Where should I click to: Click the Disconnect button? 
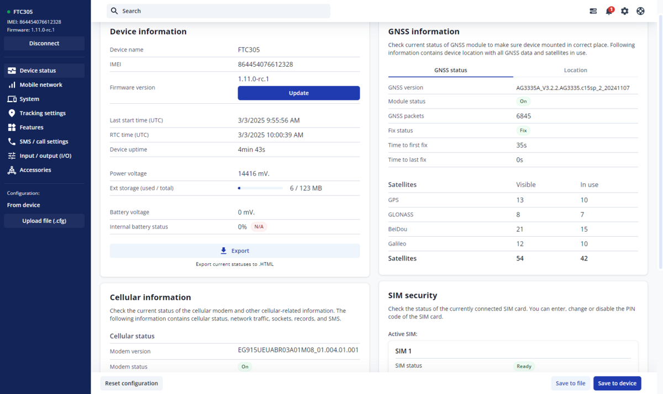pos(44,43)
